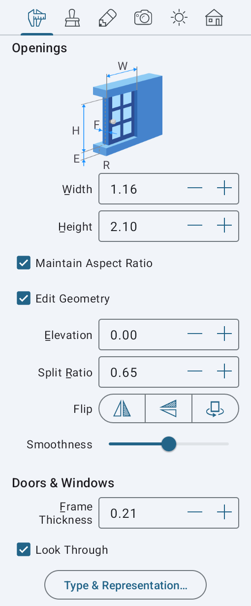Open the camera settings tab
This screenshot has width=251, height=606.
[143, 18]
